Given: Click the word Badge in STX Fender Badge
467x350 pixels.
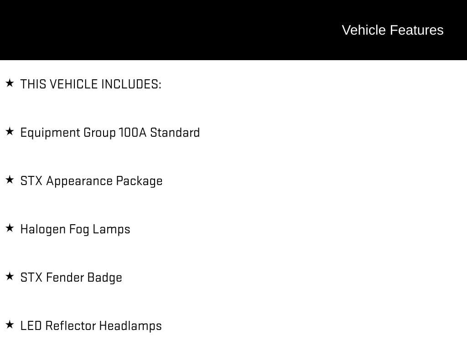Looking at the screenshot, I should tap(104, 278).
